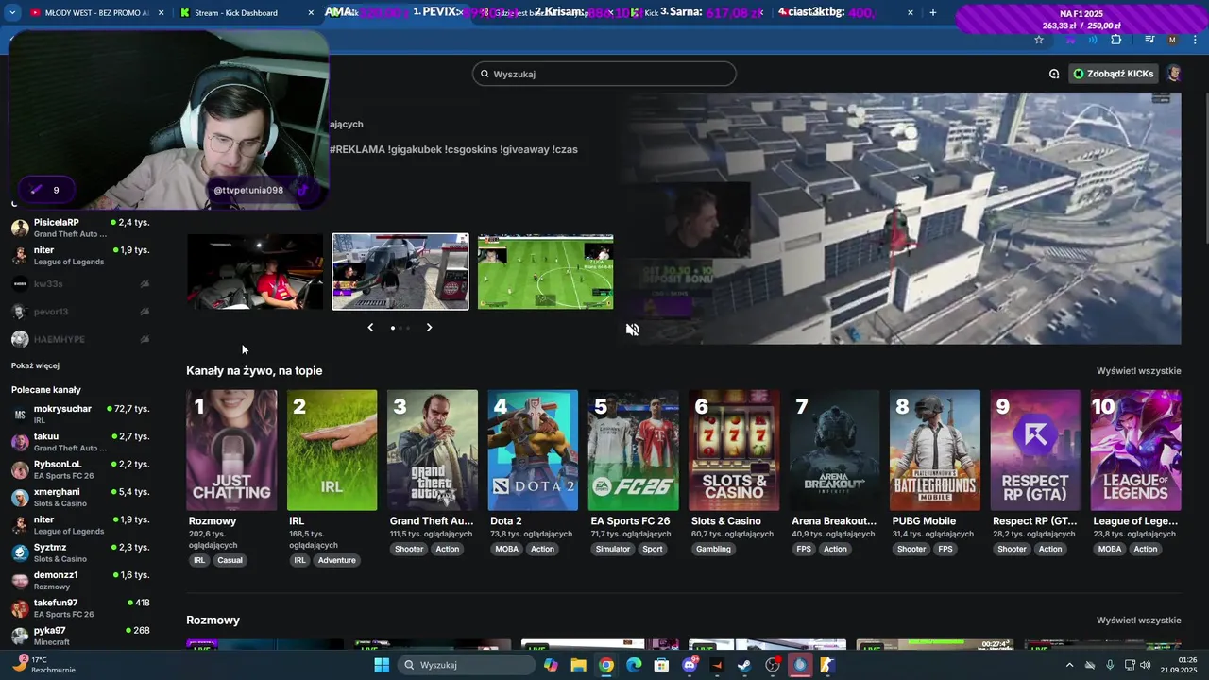Open recommended channel takefun97
1209x680 pixels.
[80, 608]
